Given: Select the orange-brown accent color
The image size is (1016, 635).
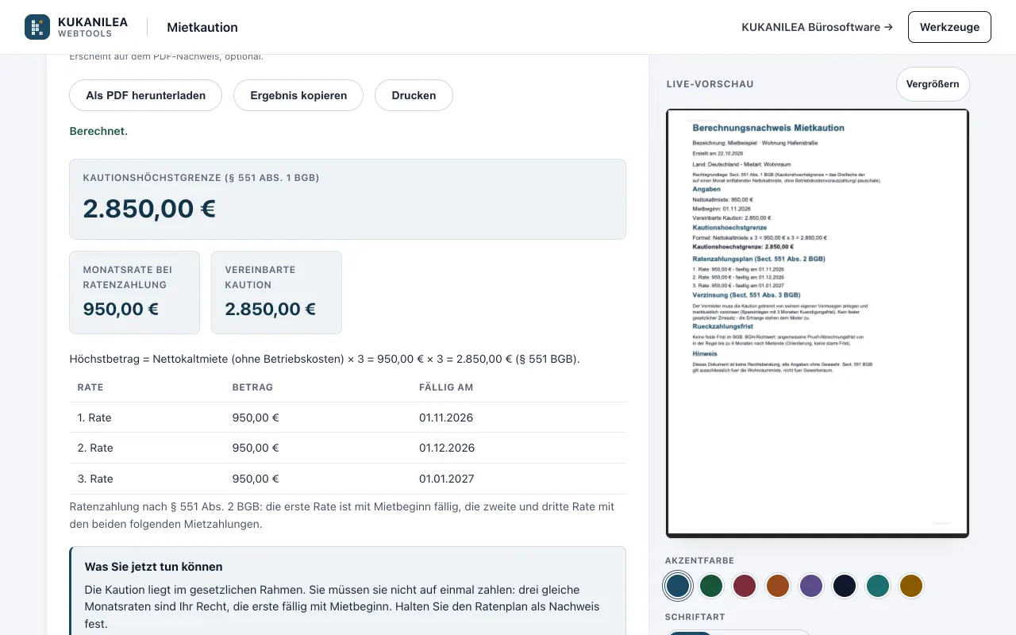Looking at the screenshot, I should [x=778, y=586].
